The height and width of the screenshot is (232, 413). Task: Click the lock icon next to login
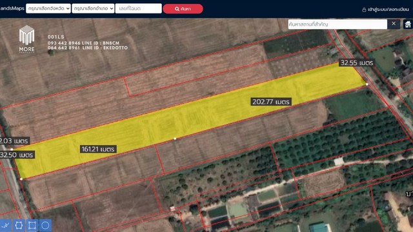point(364,10)
